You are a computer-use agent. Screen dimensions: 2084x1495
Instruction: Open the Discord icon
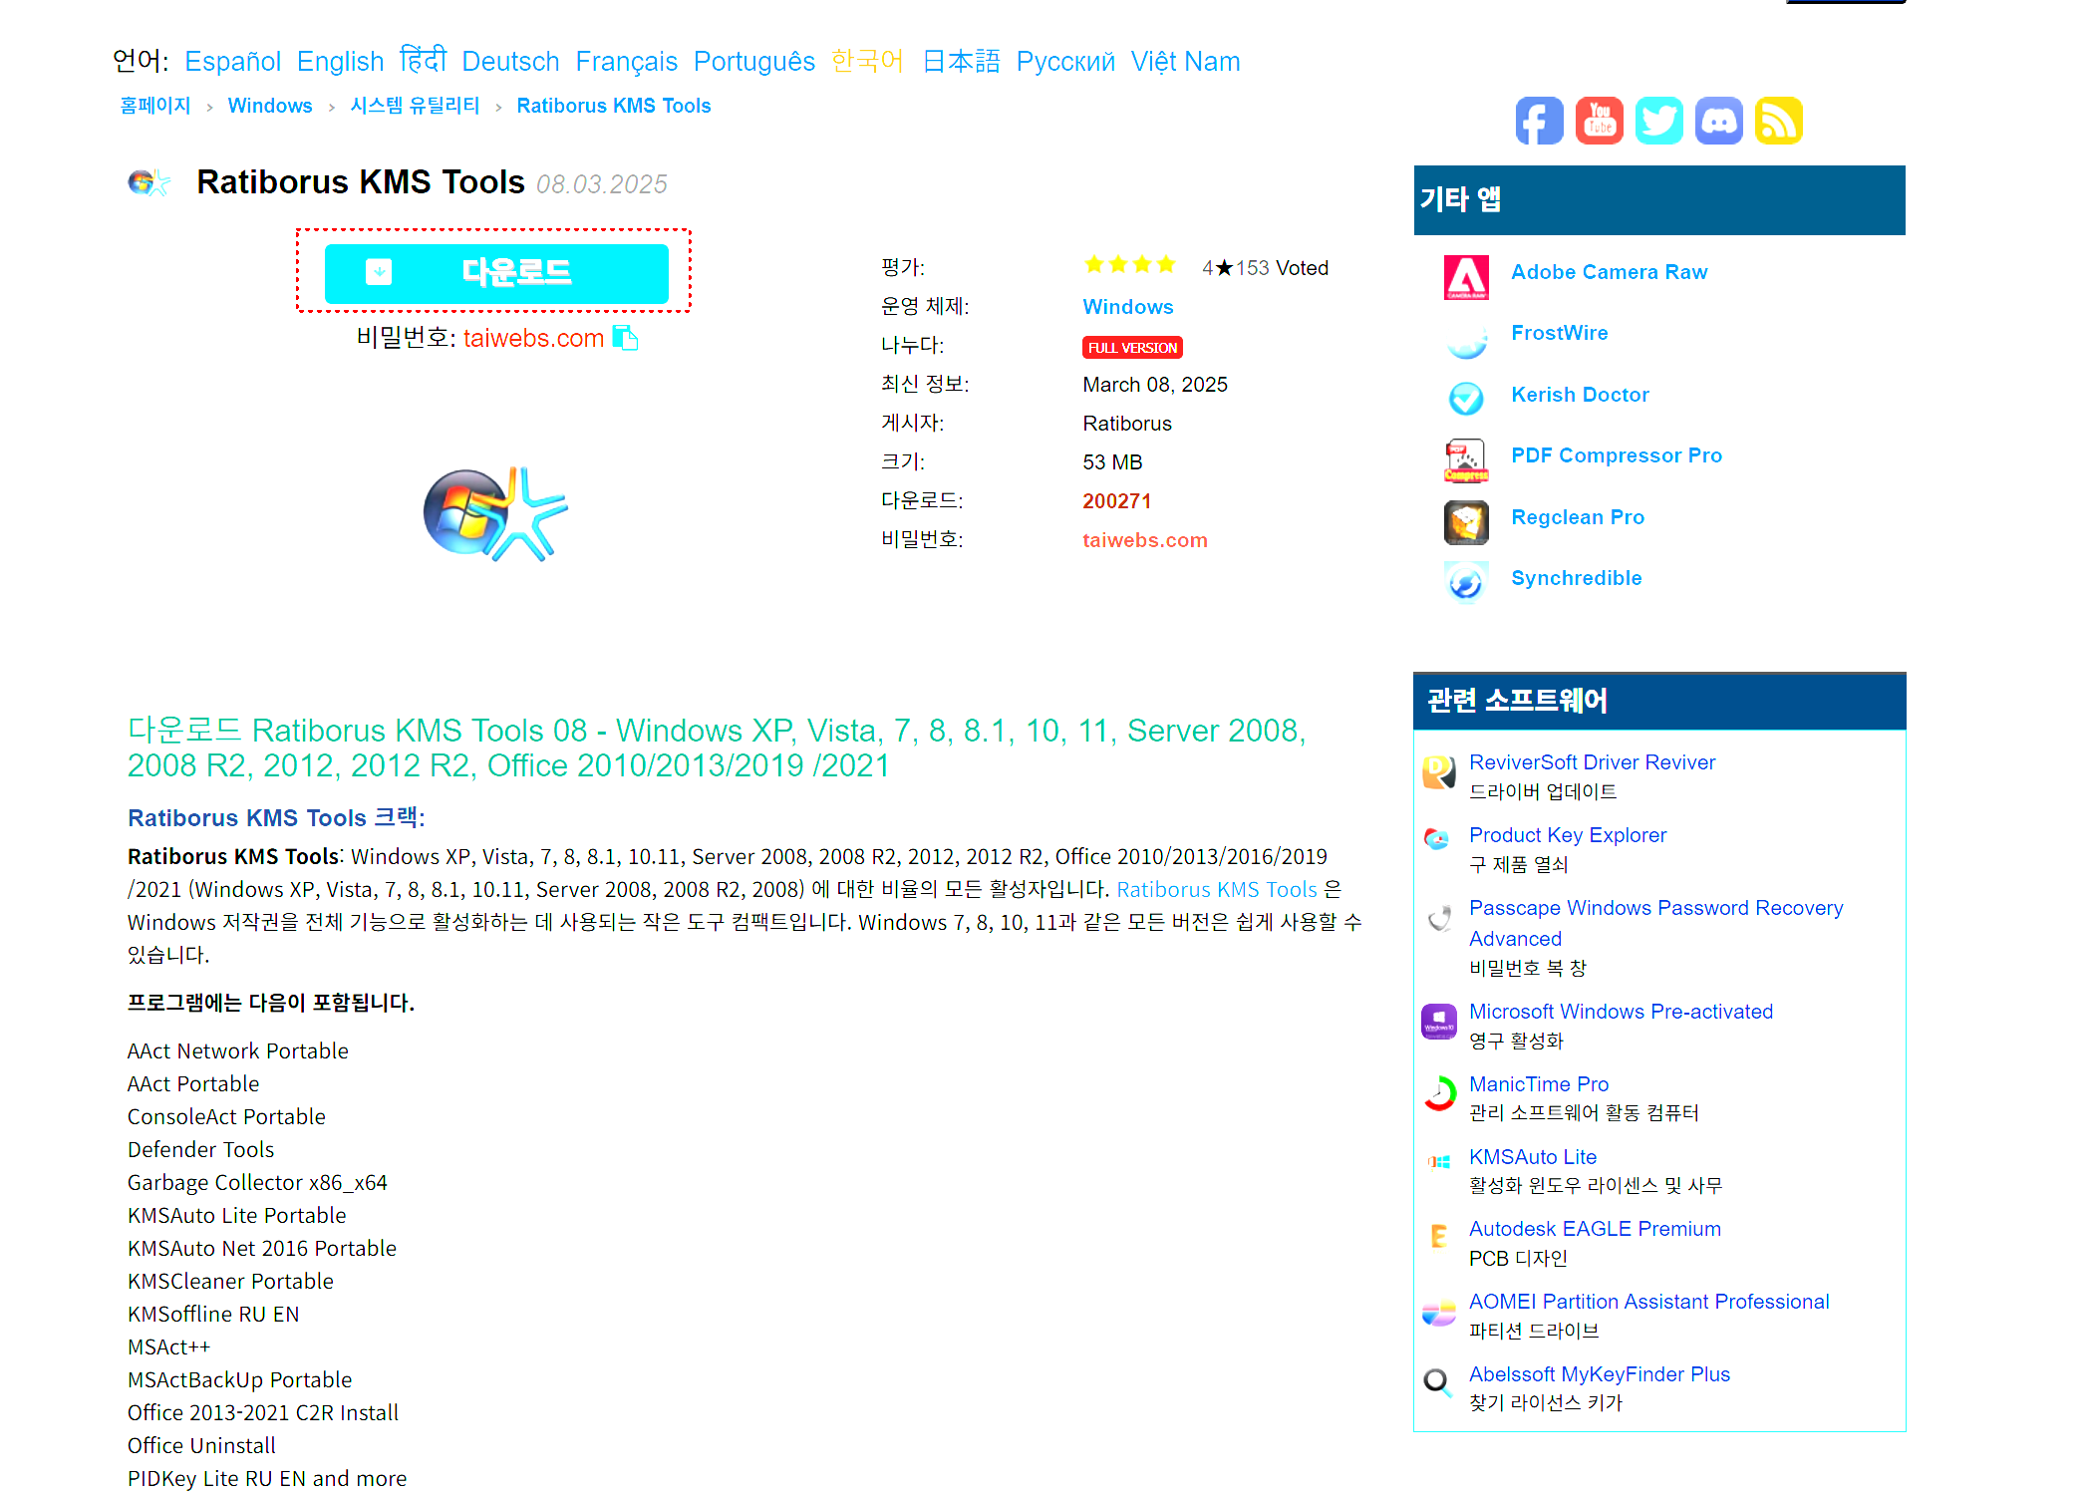tap(1718, 120)
